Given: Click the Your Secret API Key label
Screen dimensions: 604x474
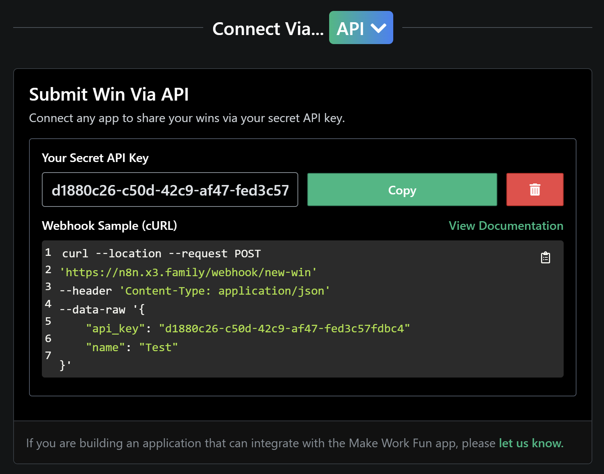Looking at the screenshot, I should [95, 158].
